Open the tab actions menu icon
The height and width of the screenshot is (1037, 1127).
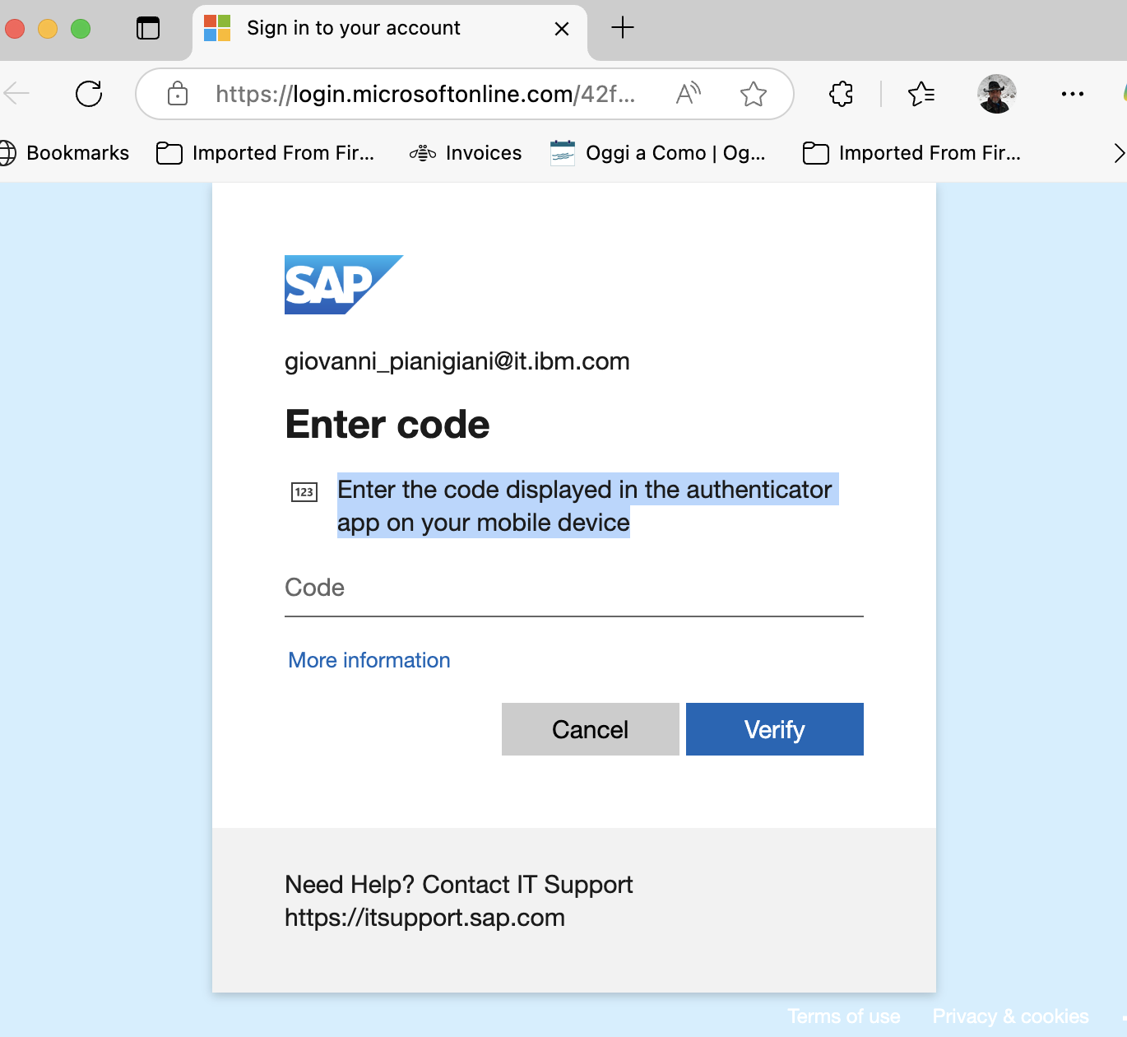coord(148,28)
